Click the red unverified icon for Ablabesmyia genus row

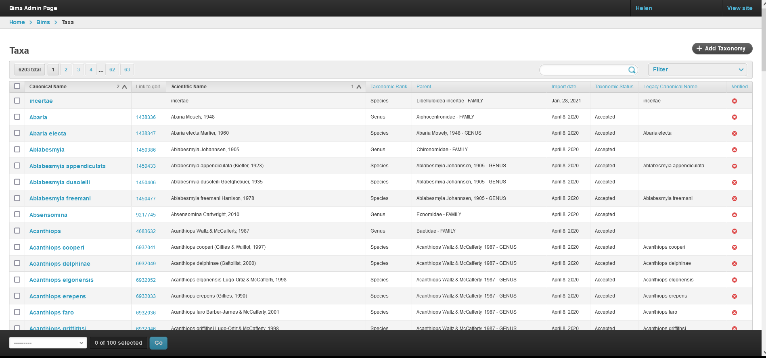click(735, 150)
